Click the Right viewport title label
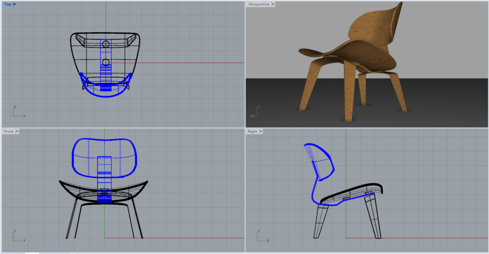Screen dimensions: 489x254 [252, 131]
